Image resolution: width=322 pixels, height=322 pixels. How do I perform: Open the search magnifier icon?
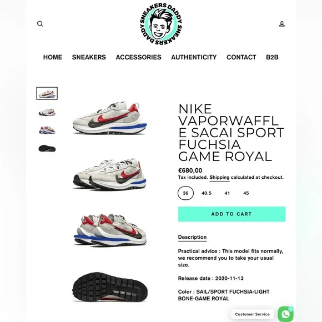coord(40,24)
